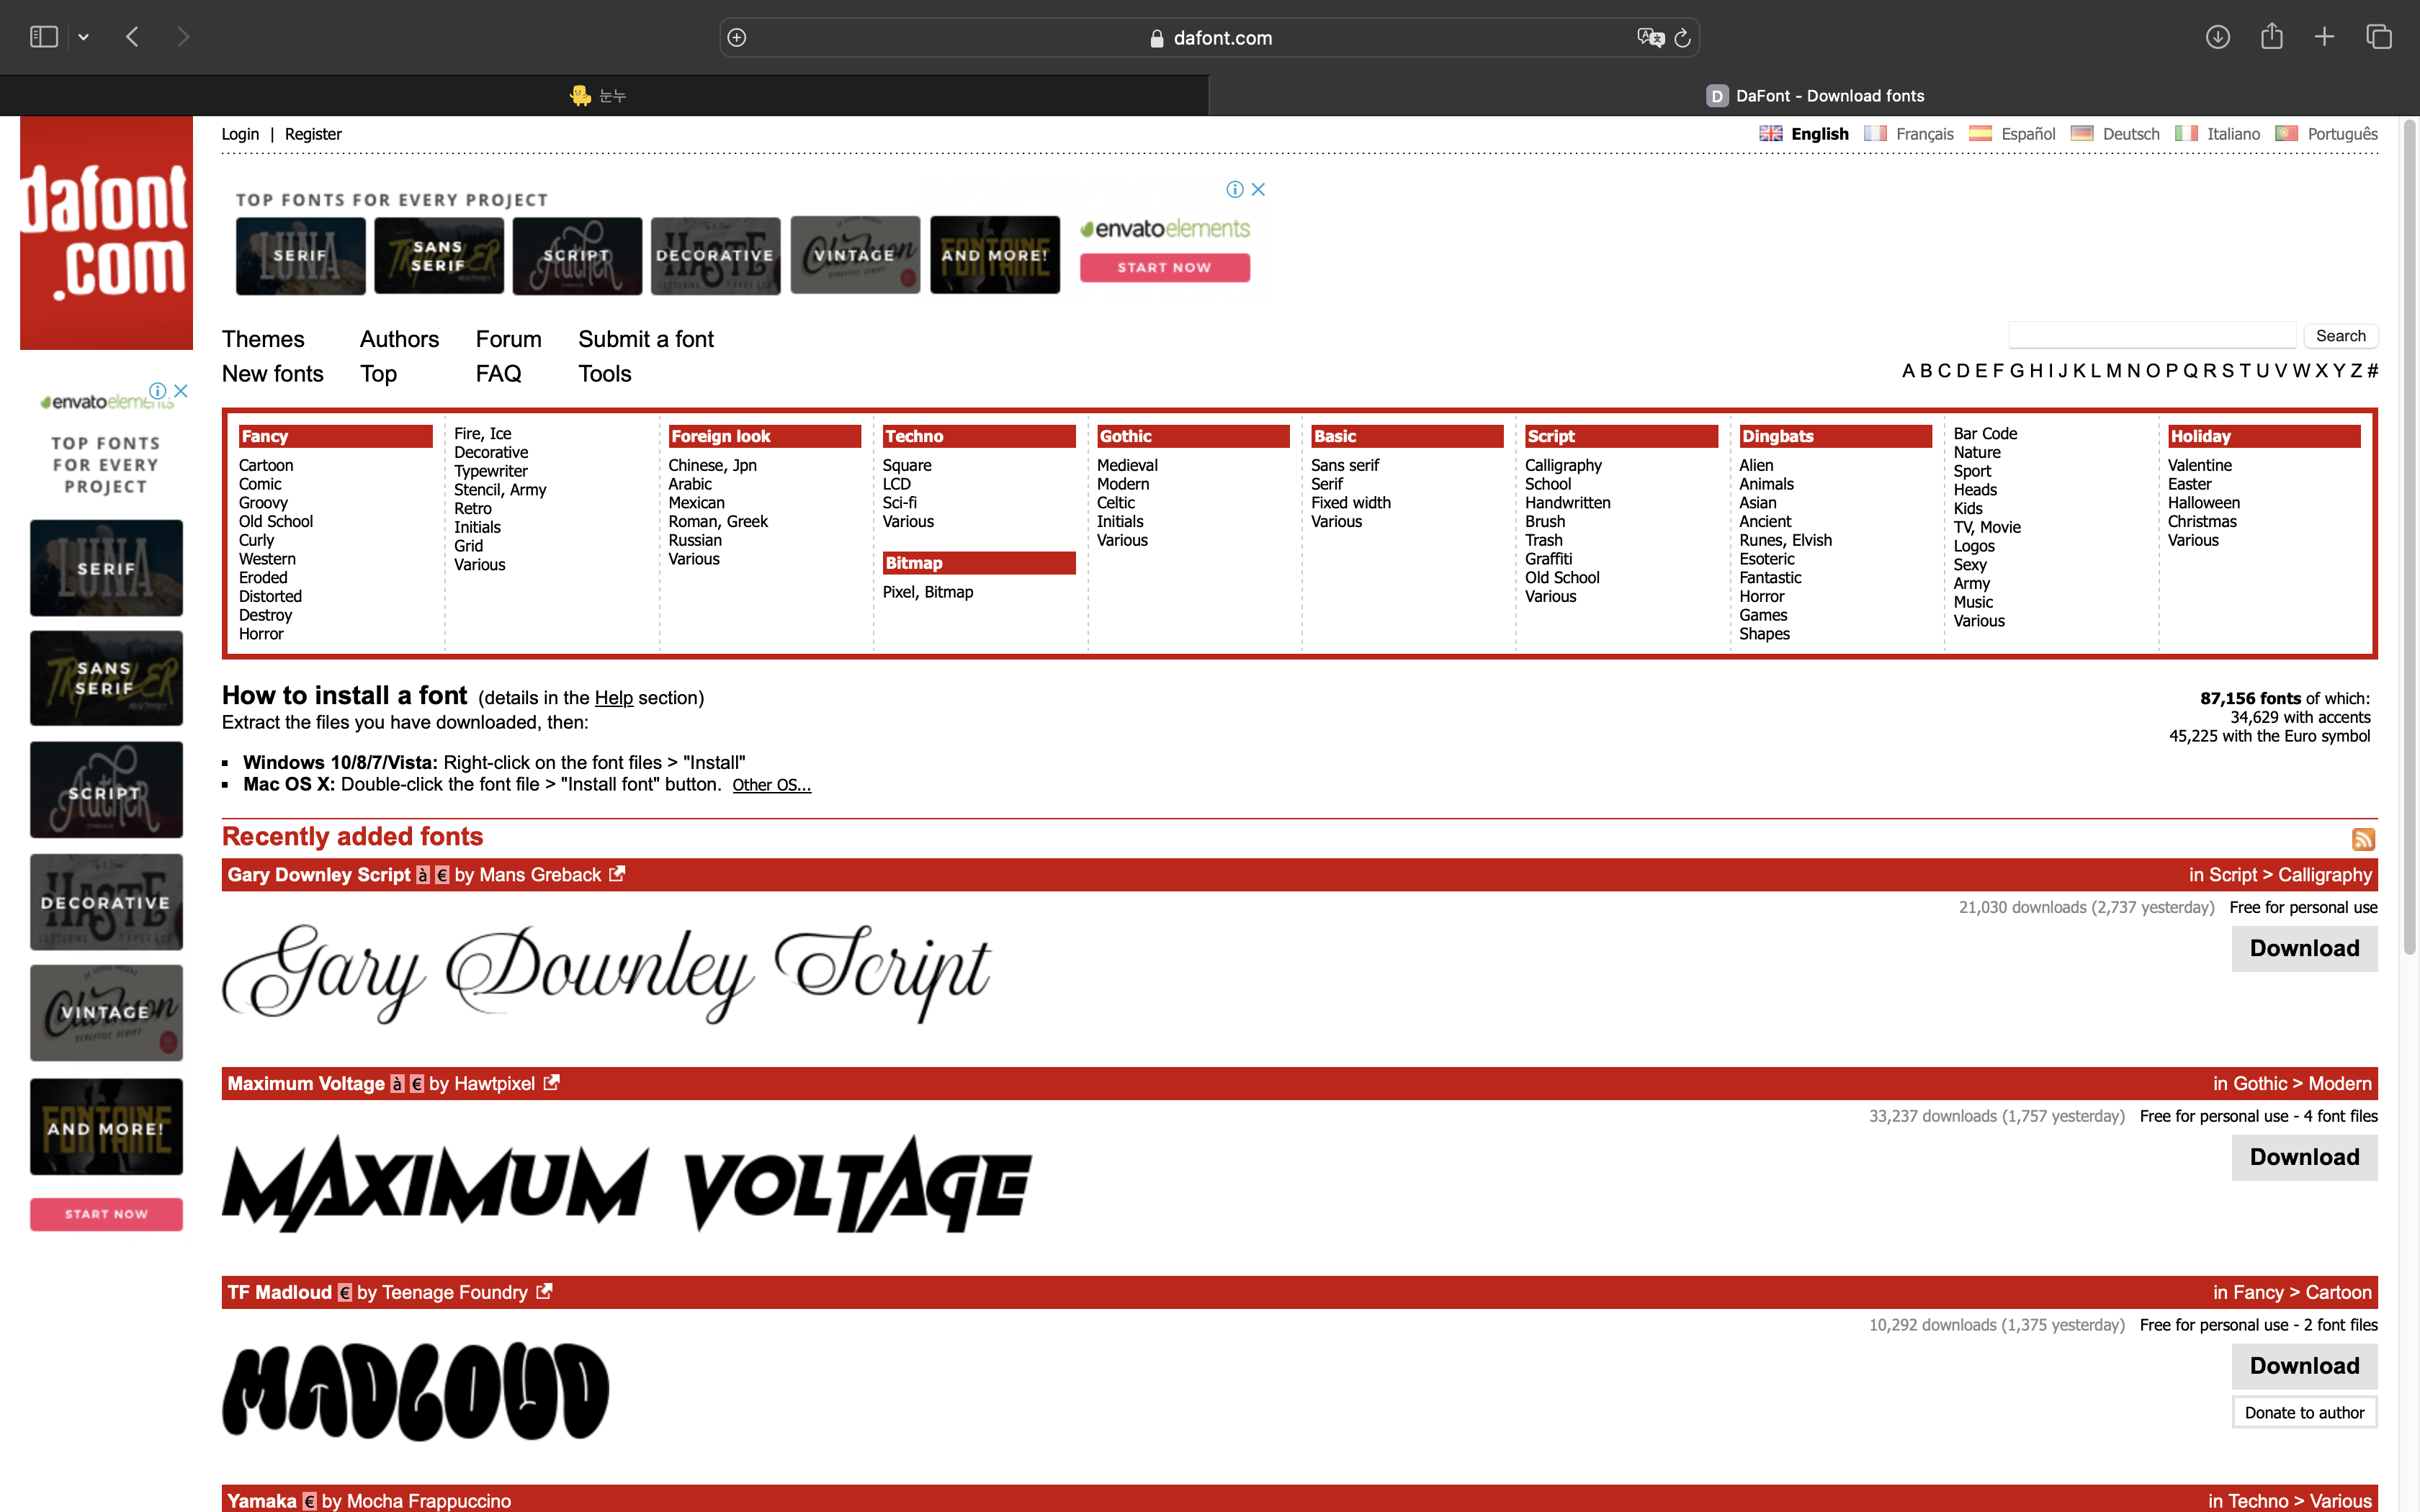Screen dimensions: 2420x1512
Task: Click the Safari sidebar toggle icon
Action: pyautogui.click(x=43, y=37)
